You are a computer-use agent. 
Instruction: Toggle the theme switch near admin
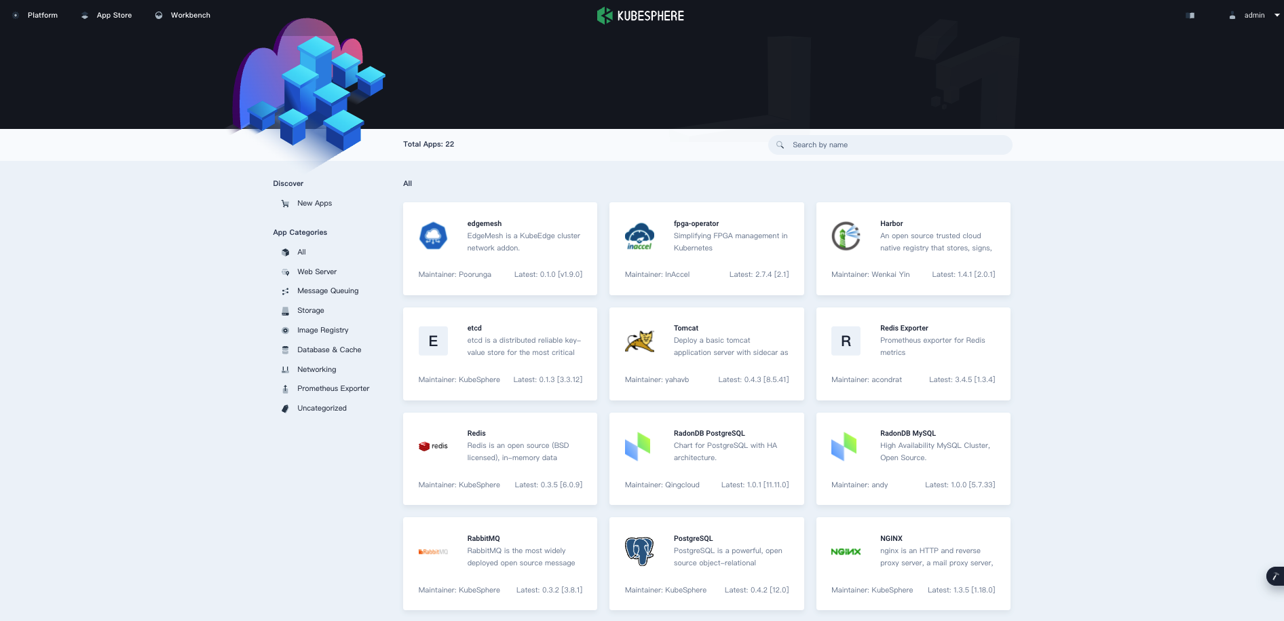pos(1190,15)
